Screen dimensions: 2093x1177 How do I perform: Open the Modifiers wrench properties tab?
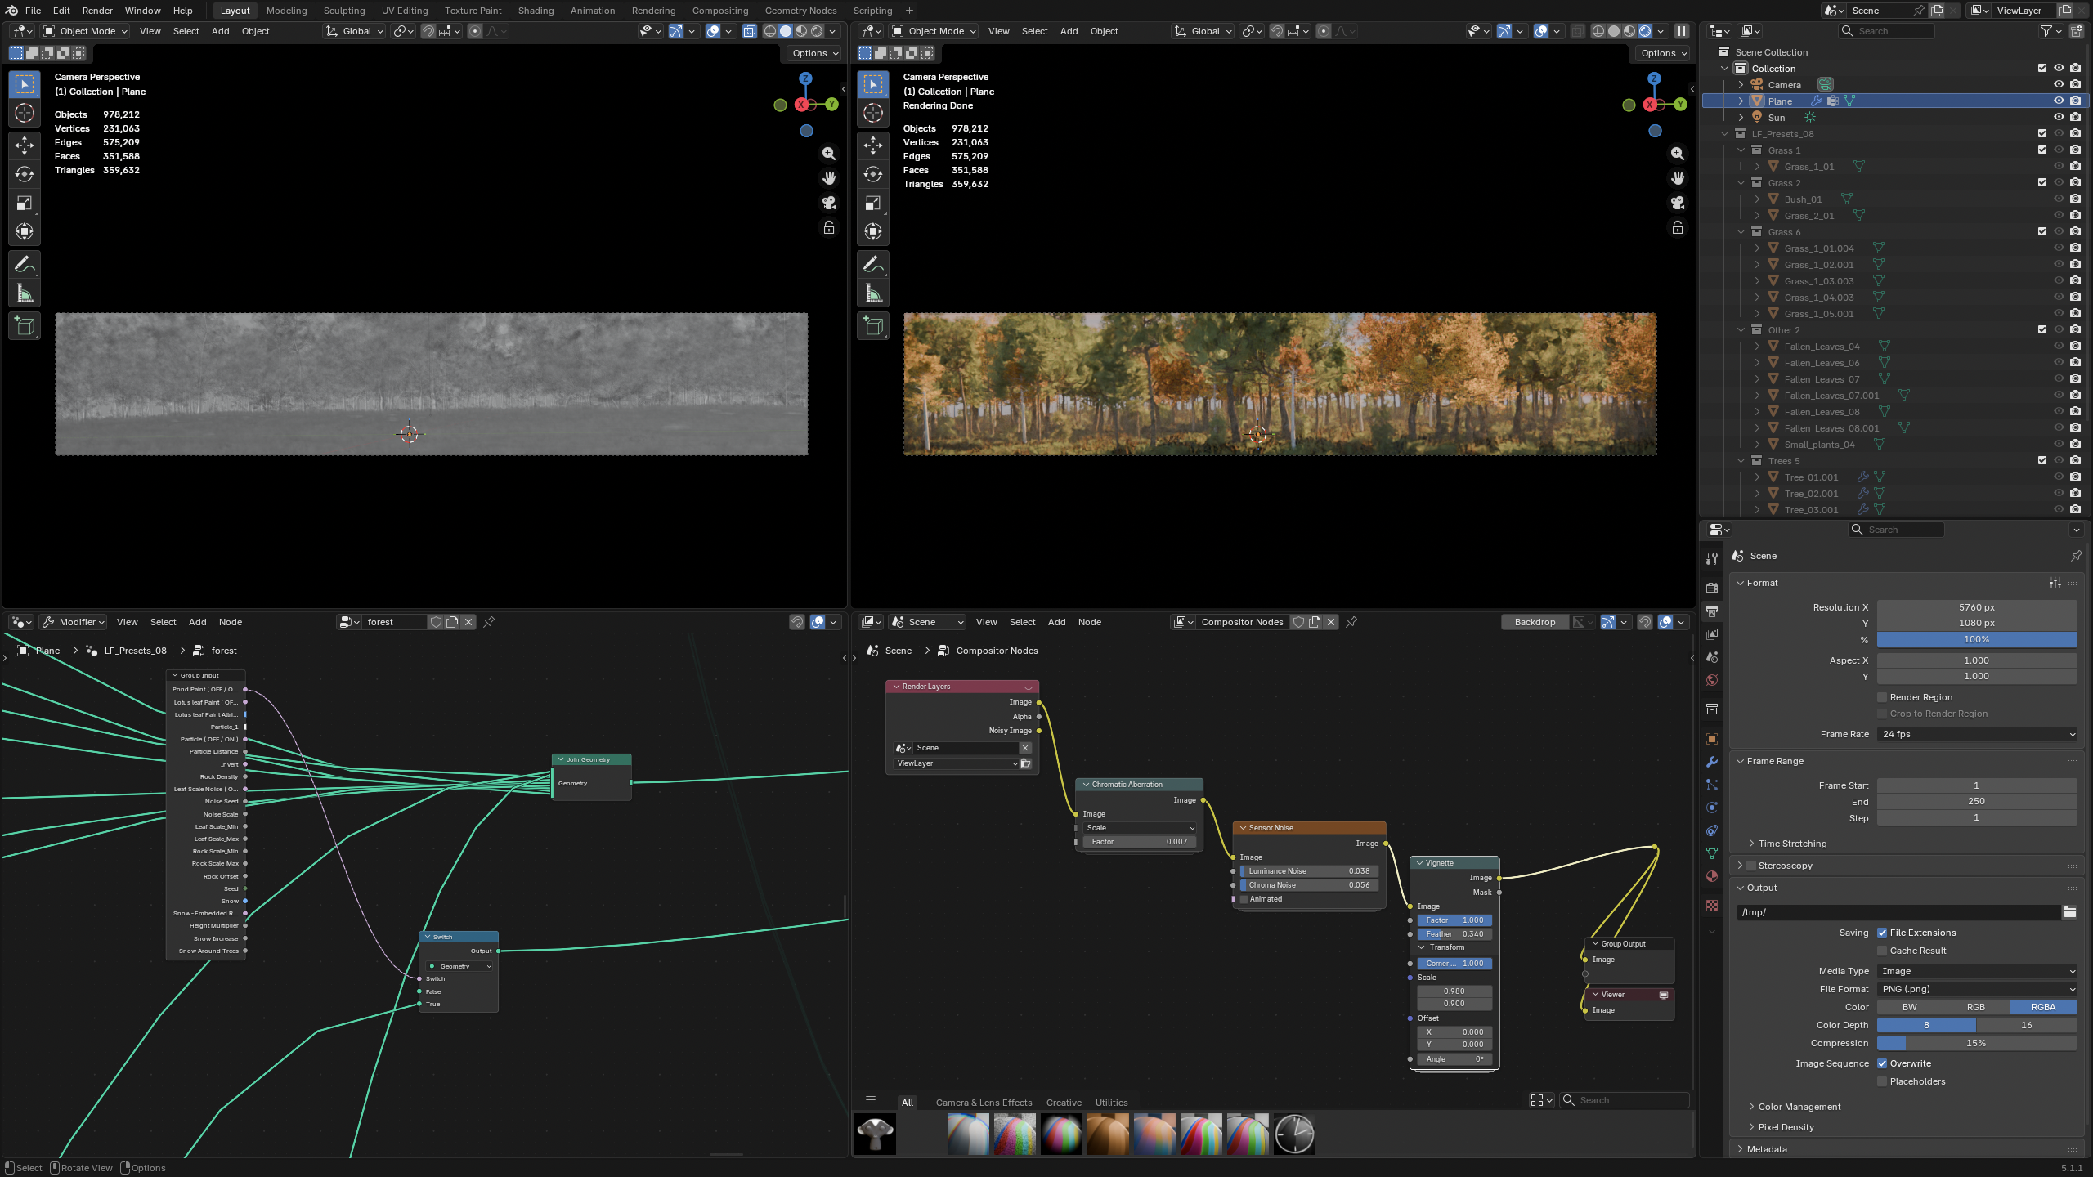(x=1712, y=762)
